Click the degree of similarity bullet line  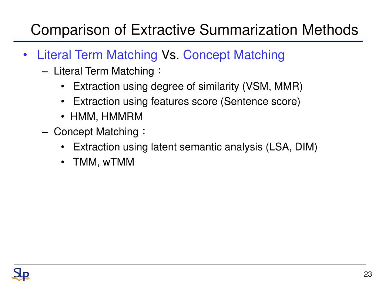188,87
